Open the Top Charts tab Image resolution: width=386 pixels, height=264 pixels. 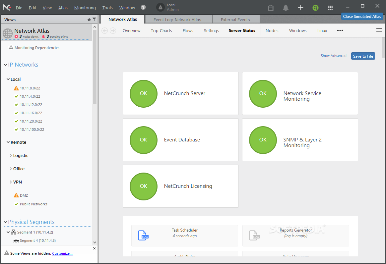pyautogui.click(x=161, y=30)
